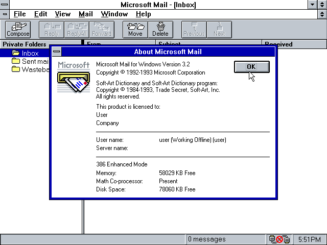Click the Inbox open-folder icon
The height and width of the screenshot is (245, 327).
coord(16,53)
